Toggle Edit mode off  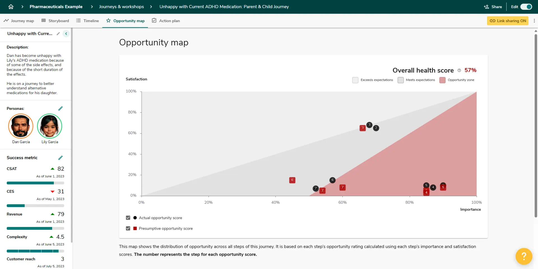pos(526,6)
